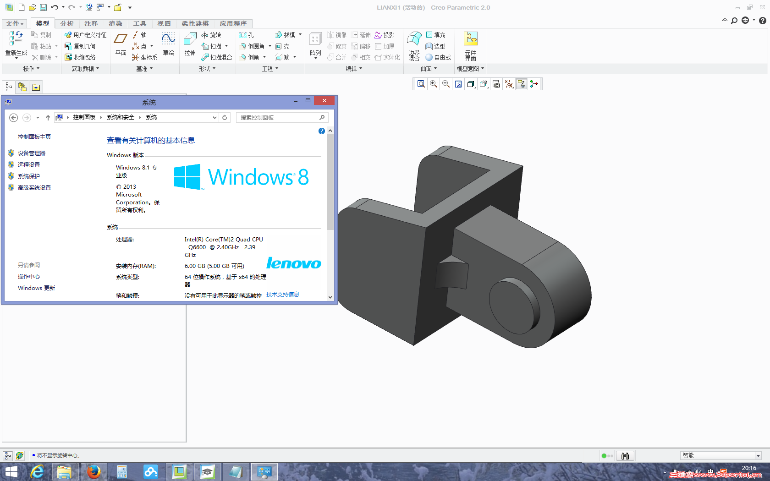Switch to the Analysis (分析) tab
770x481 pixels.
[67, 23]
